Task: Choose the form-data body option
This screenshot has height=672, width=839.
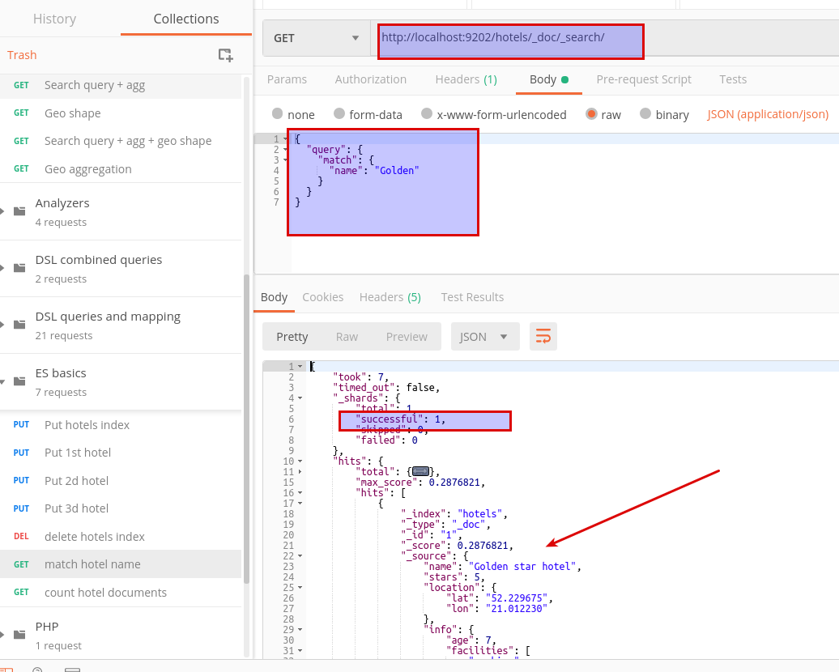Action: coord(338,114)
